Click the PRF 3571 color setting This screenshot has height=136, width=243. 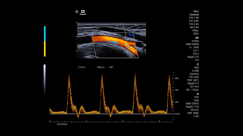[x=194, y=80]
